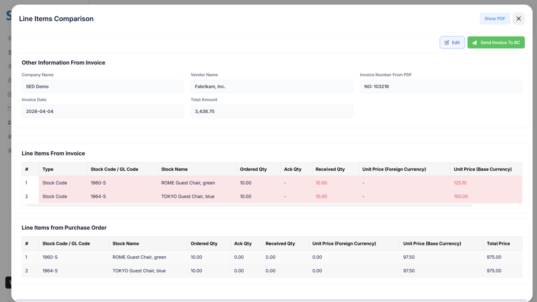Viewport: 537px width, 302px height.
Task: Click the Invoice Date field 2026-04-04
Action: (x=103, y=112)
